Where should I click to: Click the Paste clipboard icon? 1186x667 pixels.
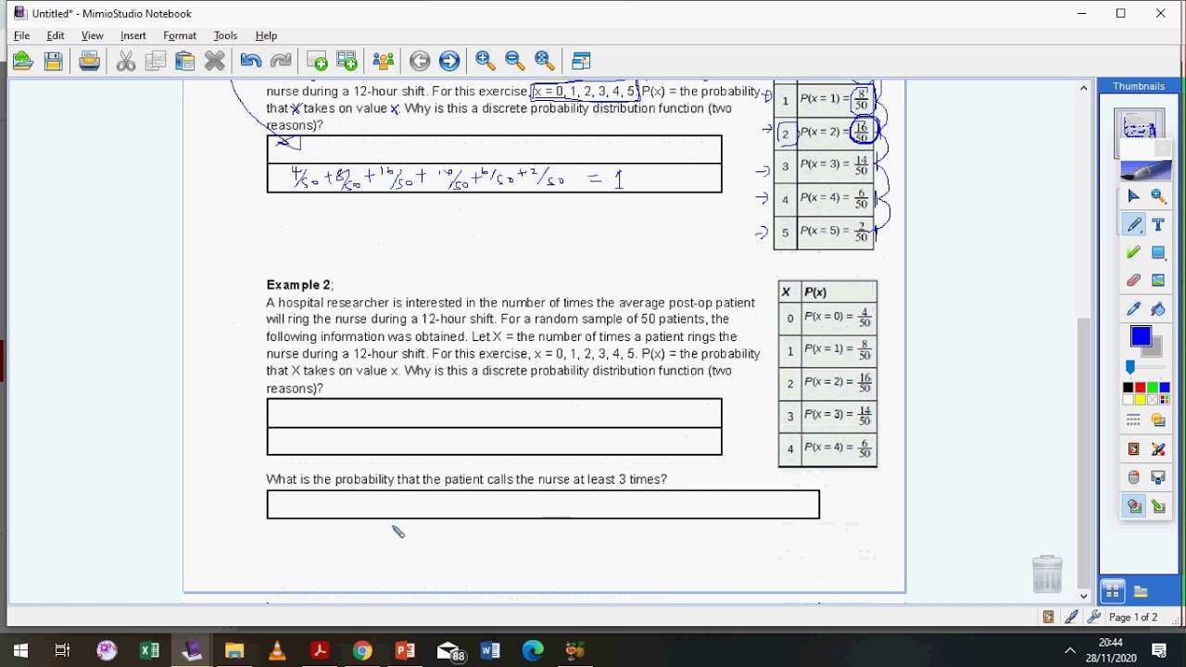click(x=185, y=61)
